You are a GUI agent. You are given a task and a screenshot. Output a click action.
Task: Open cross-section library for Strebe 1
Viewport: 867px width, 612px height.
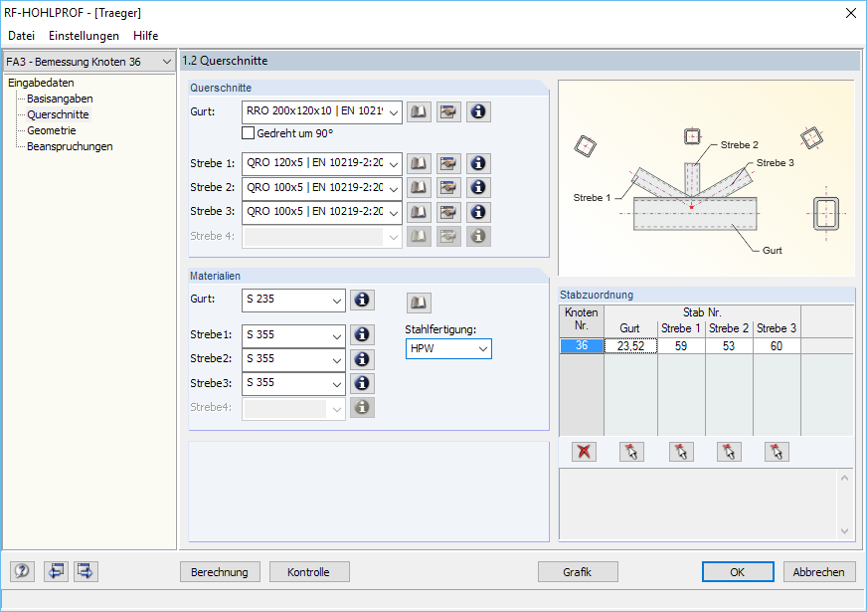(419, 163)
